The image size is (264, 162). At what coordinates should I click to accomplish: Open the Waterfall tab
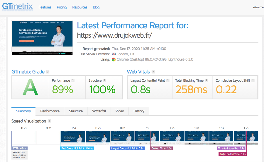click(x=99, y=111)
